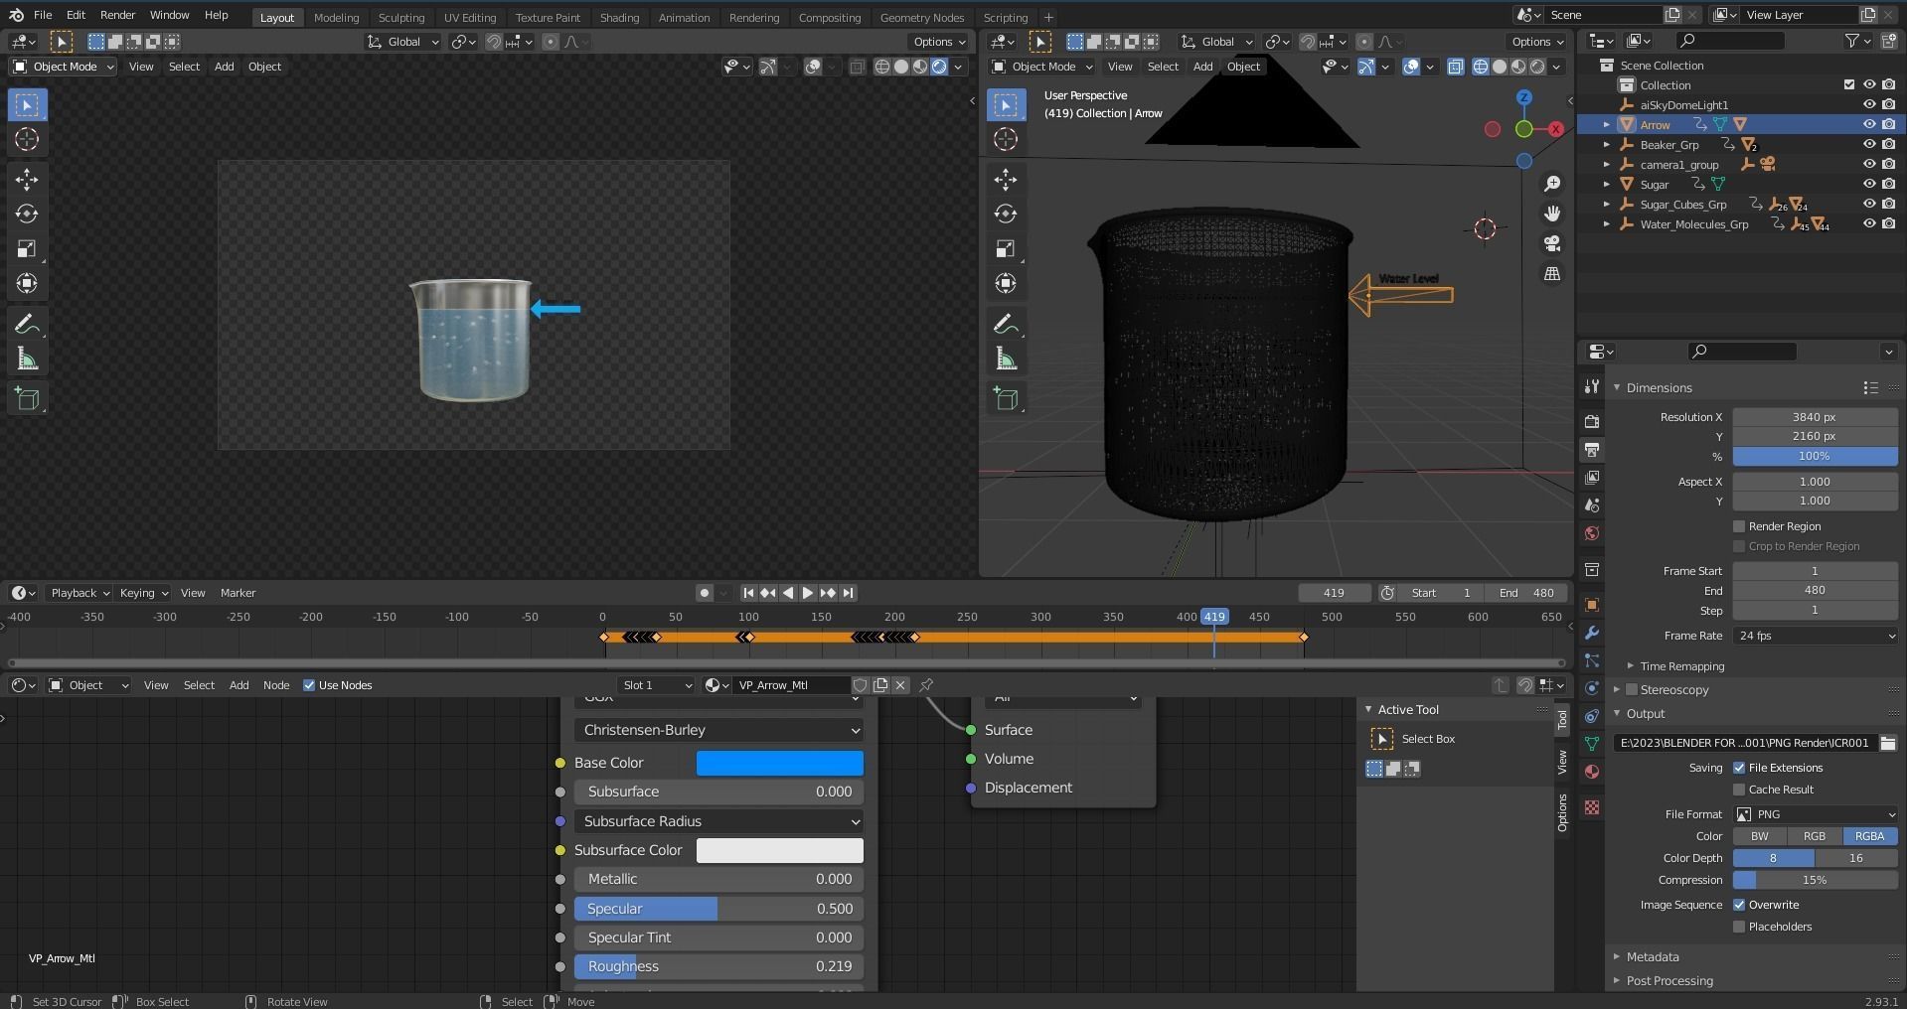The image size is (1907, 1009).
Task: Enable the Render Region checkbox
Action: pos(1739,526)
